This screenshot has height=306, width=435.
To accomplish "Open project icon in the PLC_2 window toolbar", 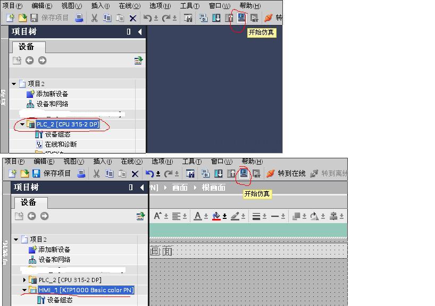I will tap(22, 18).
